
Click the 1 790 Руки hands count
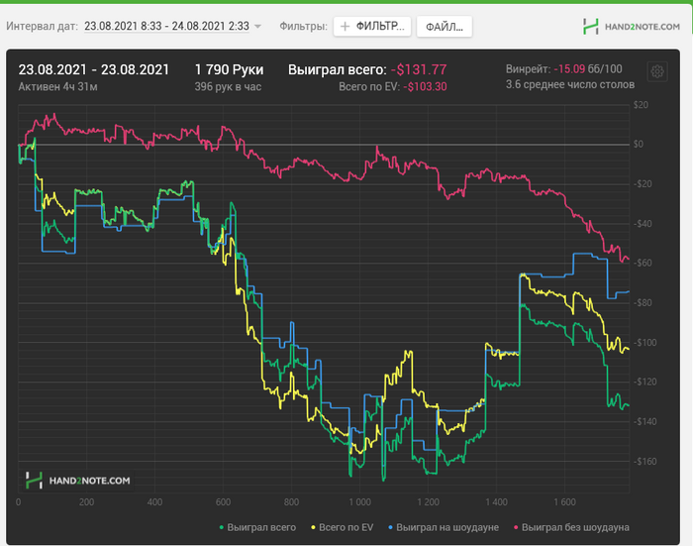[x=229, y=69]
